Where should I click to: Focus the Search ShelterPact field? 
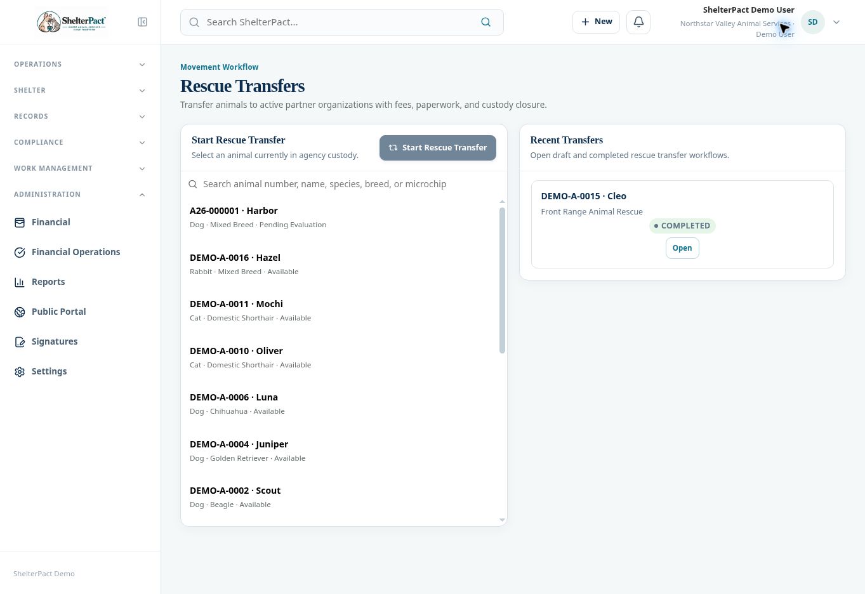tap(342, 22)
